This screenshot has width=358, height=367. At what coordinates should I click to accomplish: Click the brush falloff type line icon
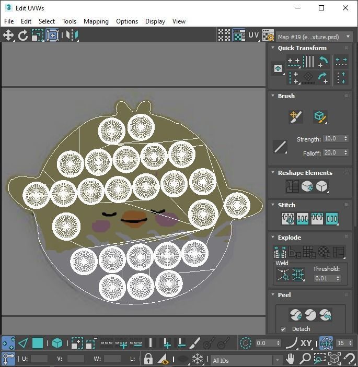(x=280, y=147)
